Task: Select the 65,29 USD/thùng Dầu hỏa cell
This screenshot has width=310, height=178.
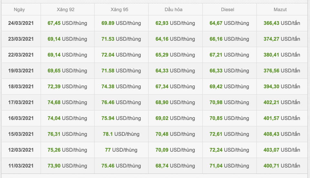Action: [x=175, y=55]
